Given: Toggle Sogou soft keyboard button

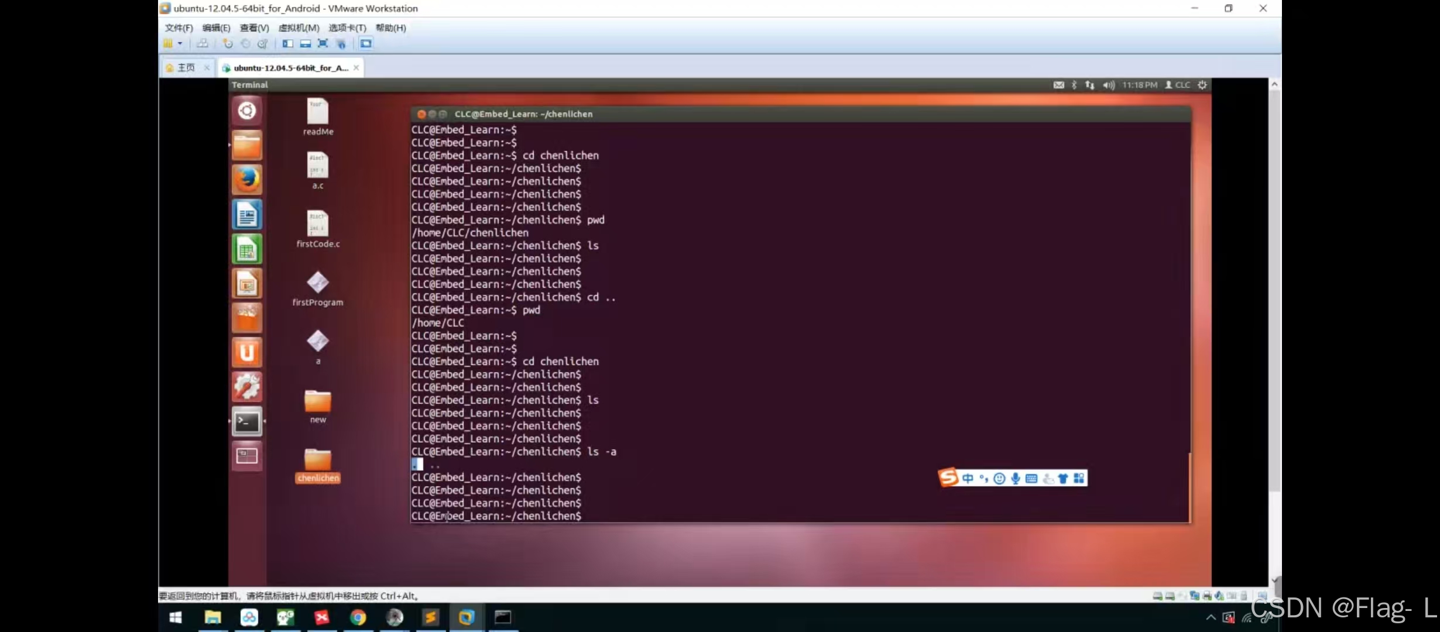Looking at the screenshot, I should 1031,478.
